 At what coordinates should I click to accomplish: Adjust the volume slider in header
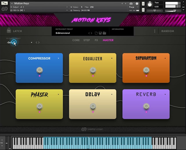(173, 11)
